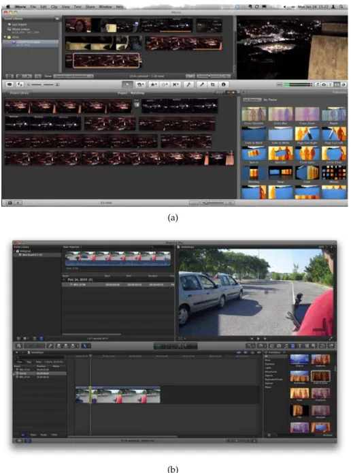Choose the Cross Dissolve transition
The width and height of the screenshot is (351, 473).
click(x=254, y=114)
